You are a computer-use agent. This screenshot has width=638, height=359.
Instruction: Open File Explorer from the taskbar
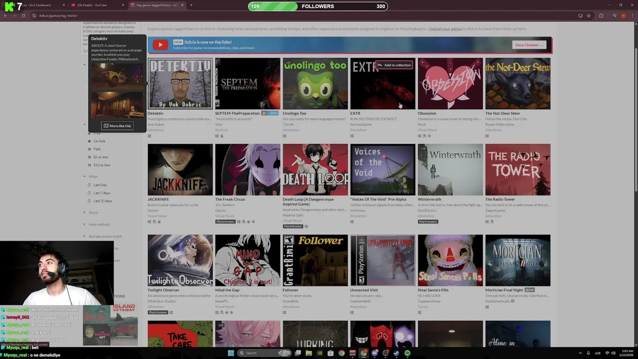[x=309, y=353]
